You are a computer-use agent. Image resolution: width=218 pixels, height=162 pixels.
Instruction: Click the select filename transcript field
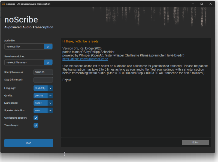tap(24, 62)
